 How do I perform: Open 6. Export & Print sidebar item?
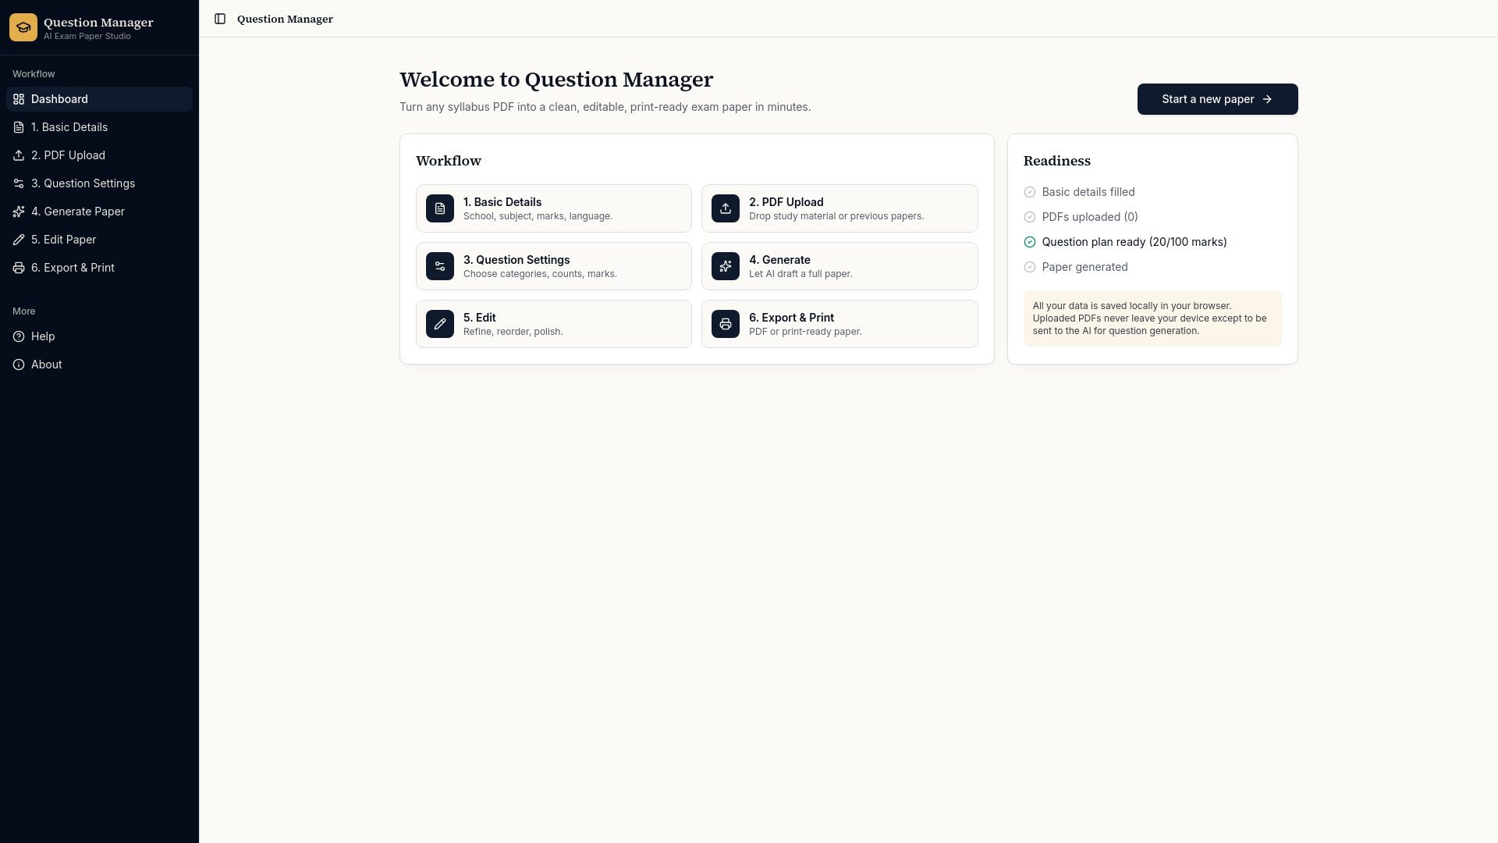(99, 268)
